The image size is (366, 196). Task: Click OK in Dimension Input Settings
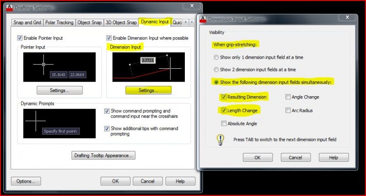tap(258, 158)
